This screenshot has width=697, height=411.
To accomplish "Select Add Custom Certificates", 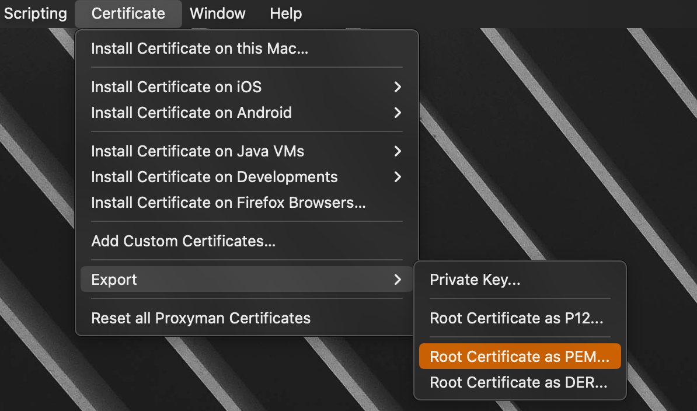I will tap(183, 241).
